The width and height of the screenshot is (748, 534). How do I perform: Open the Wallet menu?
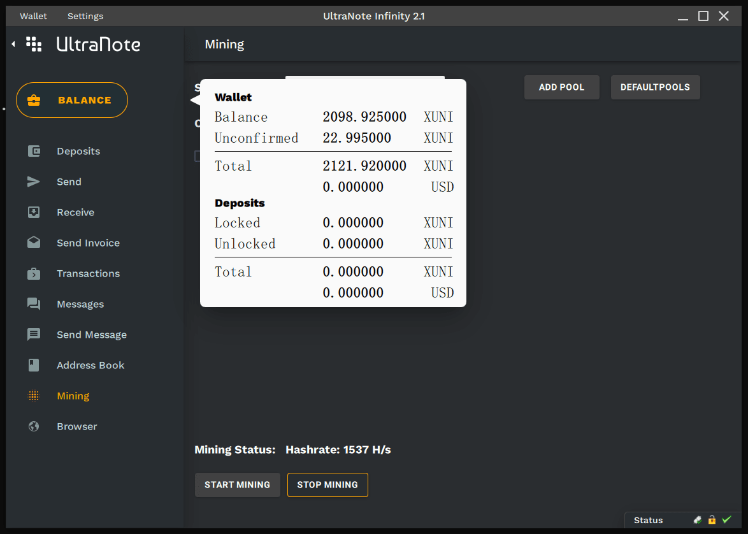click(33, 16)
